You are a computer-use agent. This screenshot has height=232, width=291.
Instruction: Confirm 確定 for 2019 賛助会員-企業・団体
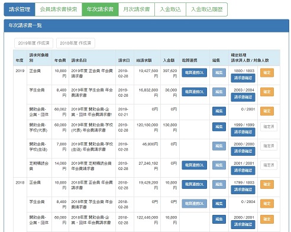[267, 111]
